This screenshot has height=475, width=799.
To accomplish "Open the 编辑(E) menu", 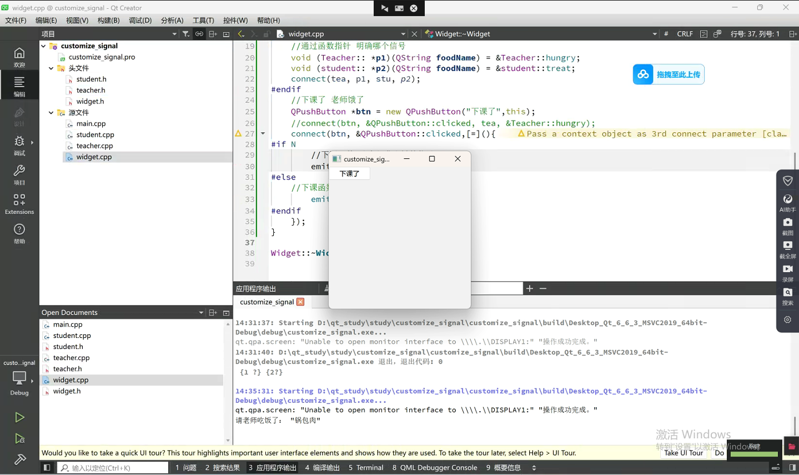I will 46,21.
